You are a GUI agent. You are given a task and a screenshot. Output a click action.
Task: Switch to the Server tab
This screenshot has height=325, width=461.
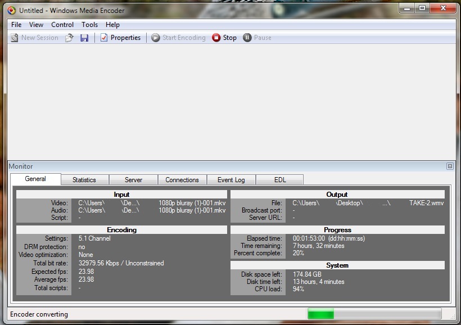point(133,180)
